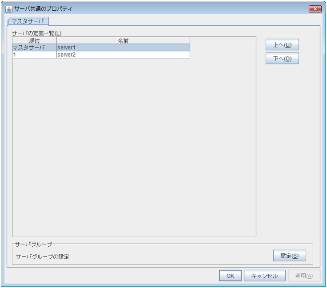Select the server1 name cell
327x288 pixels.
[x=123, y=48]
